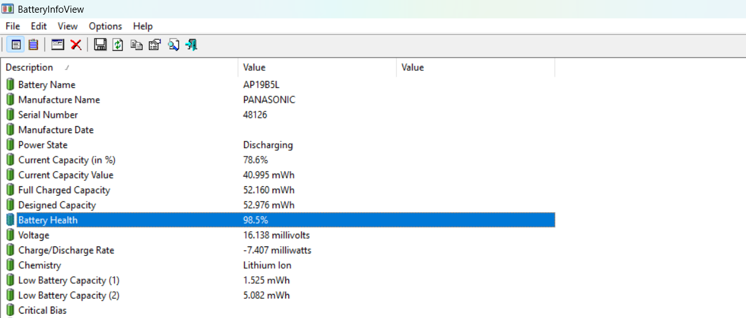Select the Designed Capacity row
This screenshot has width=746, height=318.
click(278, 205)
